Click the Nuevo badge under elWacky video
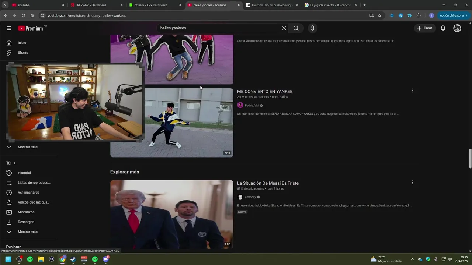The height and width of the screenshot is (265, 472). point(242,212)
